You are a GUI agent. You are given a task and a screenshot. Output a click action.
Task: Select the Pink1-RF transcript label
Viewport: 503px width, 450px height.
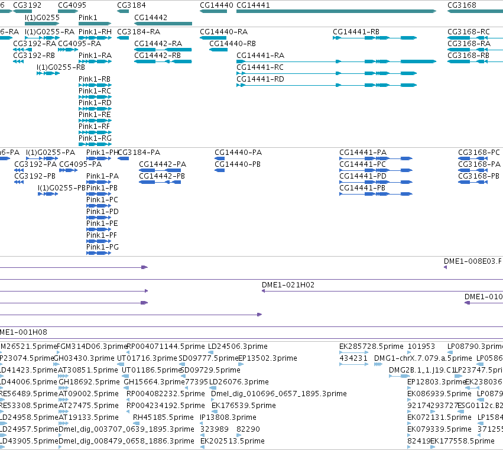pyautogui.click(x=94, y=127)
